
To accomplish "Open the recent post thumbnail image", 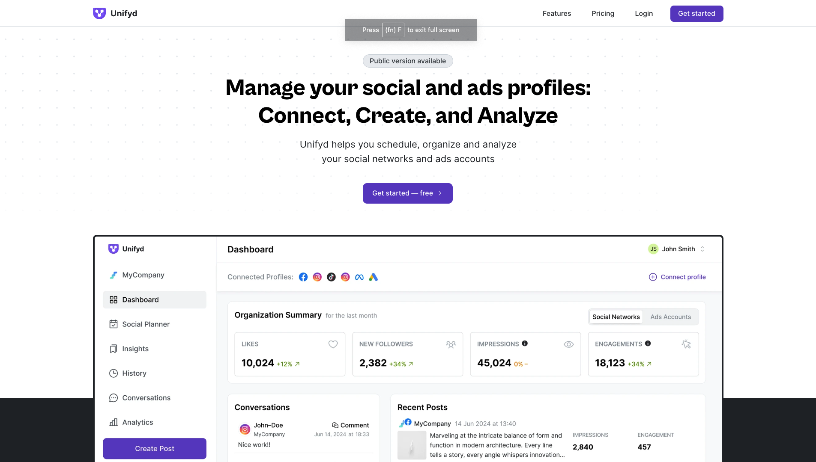I will click(x=412, y=445).
